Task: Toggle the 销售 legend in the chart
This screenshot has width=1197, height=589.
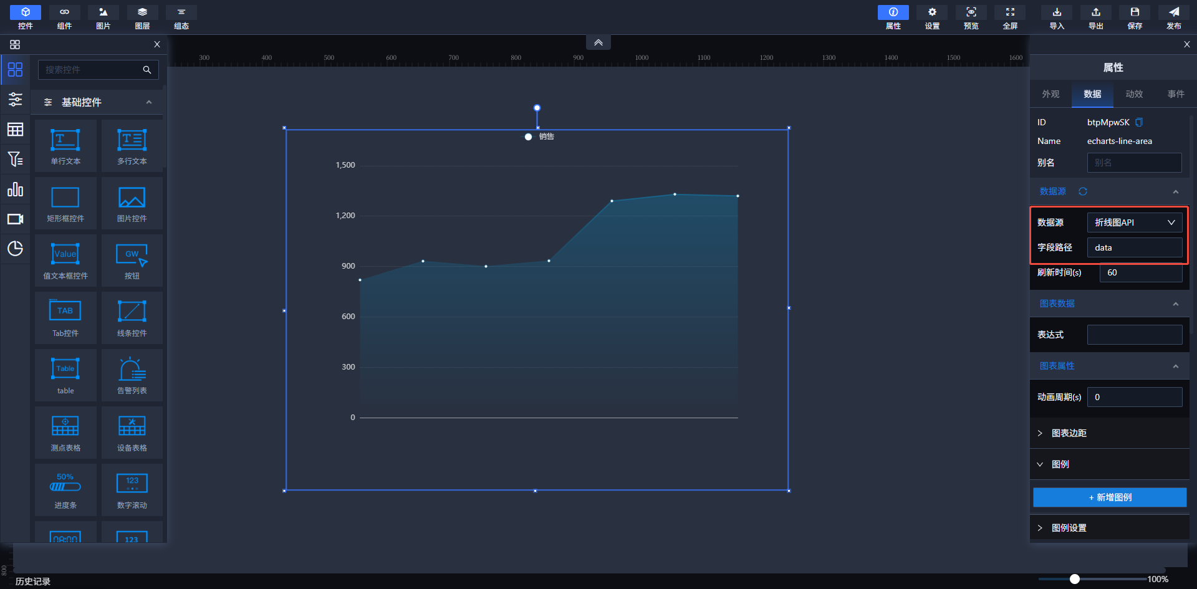Action: pos(538,136)
